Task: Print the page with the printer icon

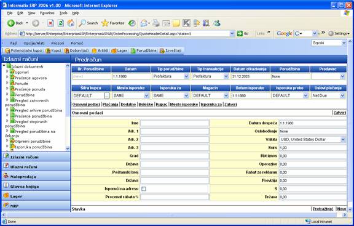Action: click(x=155, y=23)
